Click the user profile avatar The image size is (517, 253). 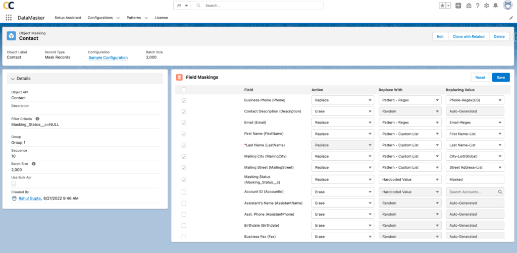coord(507,6)
